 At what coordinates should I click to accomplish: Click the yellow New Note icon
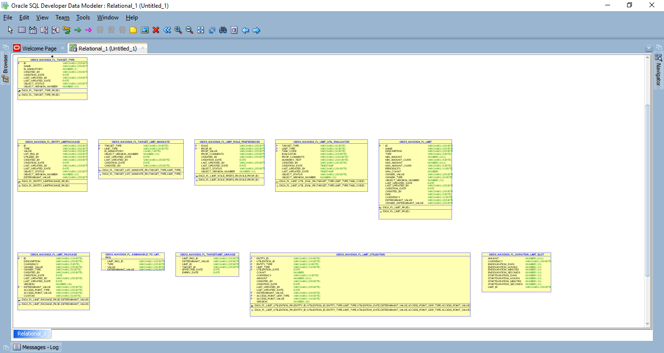pyautogui.click(x=133, y=30)
